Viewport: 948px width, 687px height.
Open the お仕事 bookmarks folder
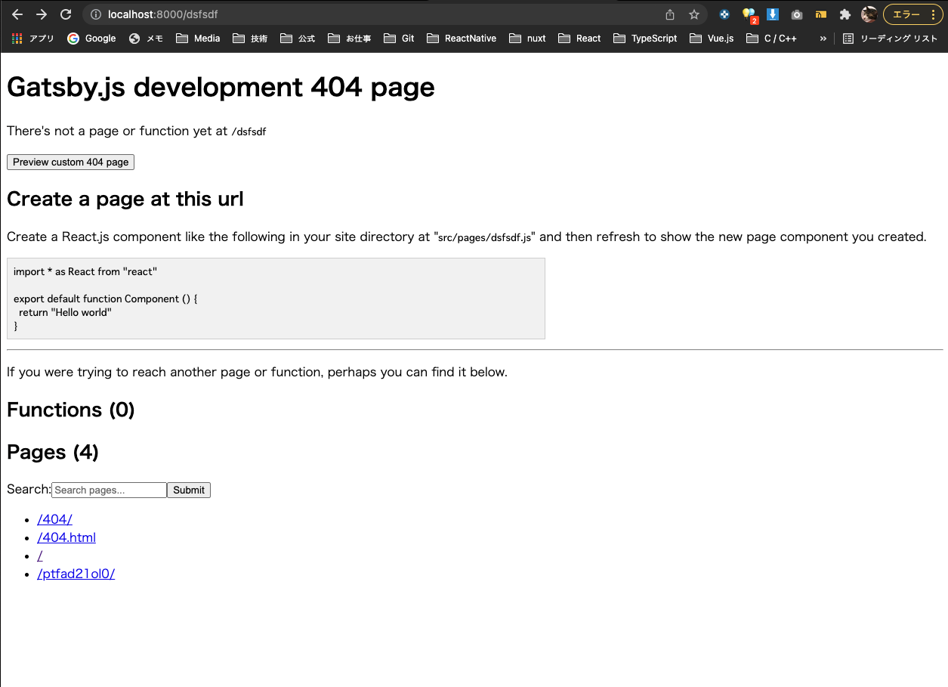tap(350, 39)
